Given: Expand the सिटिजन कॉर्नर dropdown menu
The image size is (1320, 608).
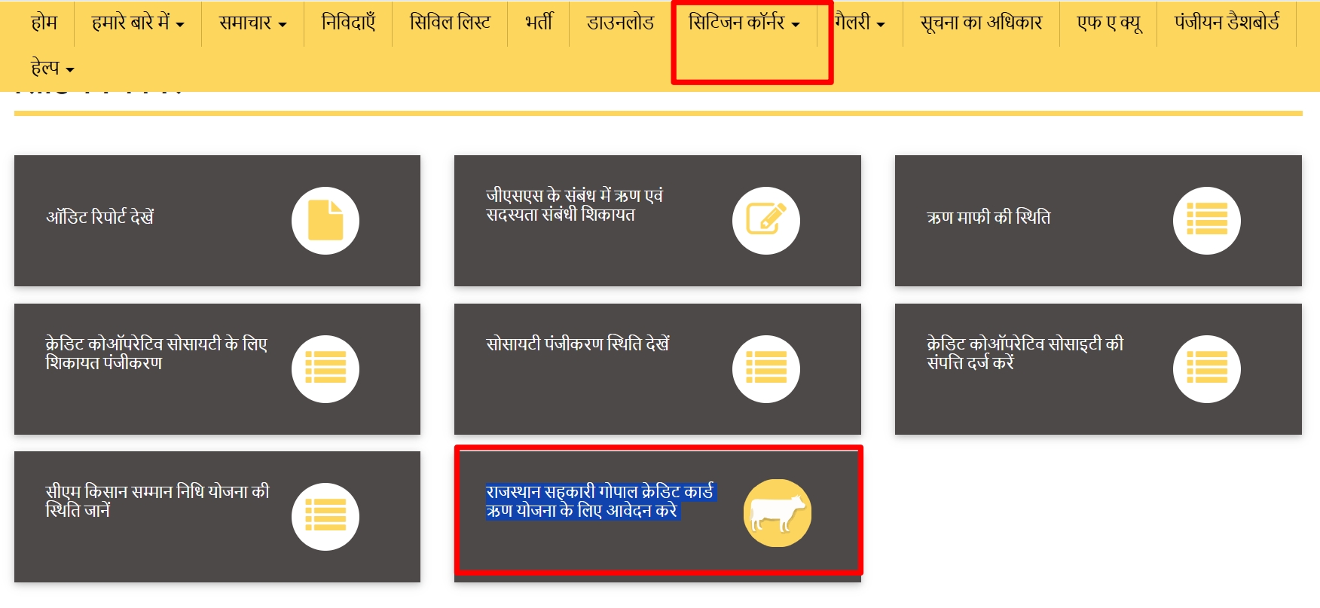Looking at the screenshot, I should tap(744, 23).
